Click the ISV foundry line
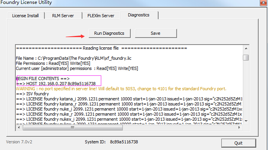This screenshot has height=150, width=268. [x=33, y=94]
